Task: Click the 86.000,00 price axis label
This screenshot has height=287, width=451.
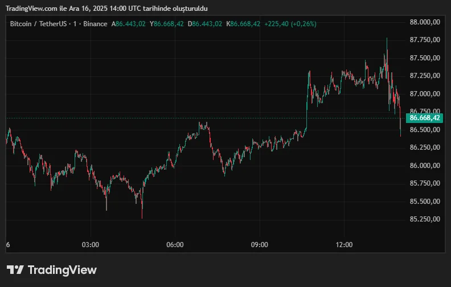Action: coord(425,165)
